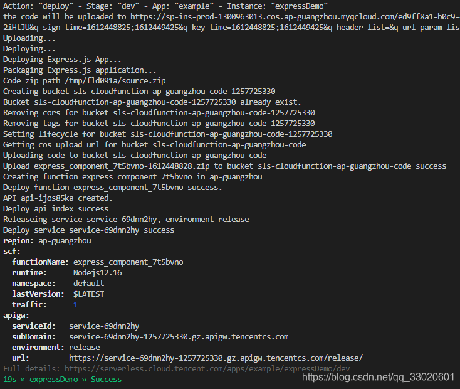Image resolution: width=460 pixels, height=389 pixels.
Task: Click the region value ap-guangzhou
Action: tap(65, 241)
